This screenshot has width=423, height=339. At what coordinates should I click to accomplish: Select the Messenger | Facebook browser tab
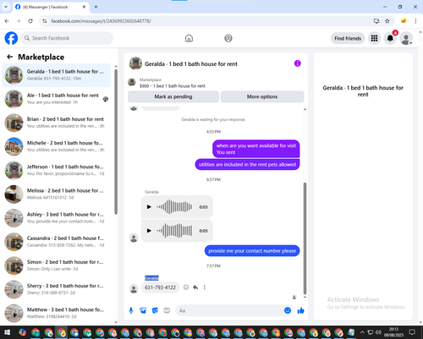pos(51,7)
